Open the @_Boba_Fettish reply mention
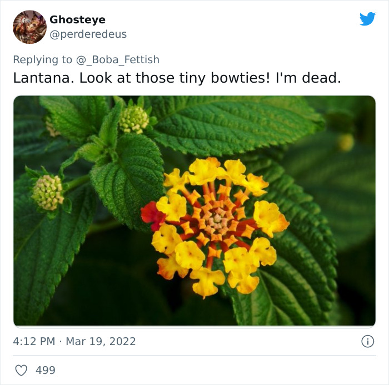Viewport: 389px width, 385px height. (x=118, y=60)
